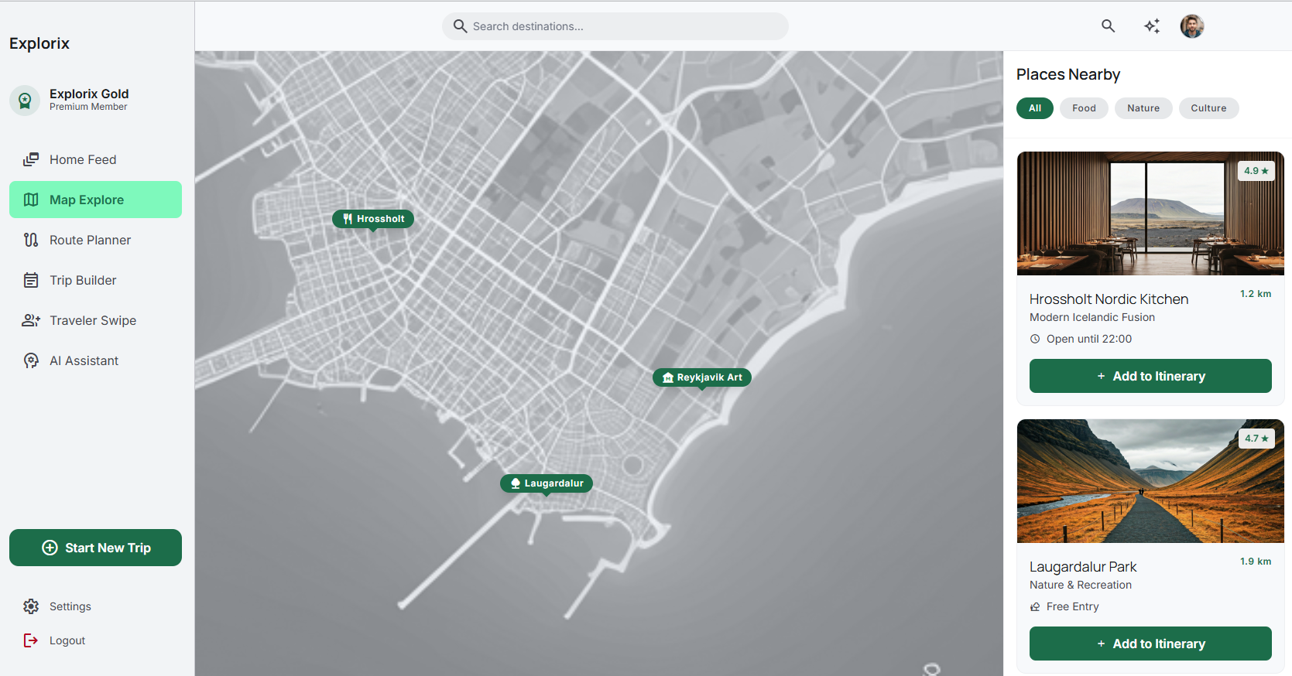Open the AI sparkle icon in header
The width and height of the screenshot is (1292, 676).
point(1152,26)
